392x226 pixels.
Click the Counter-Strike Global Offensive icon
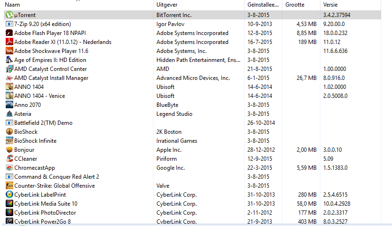[9, 186]
